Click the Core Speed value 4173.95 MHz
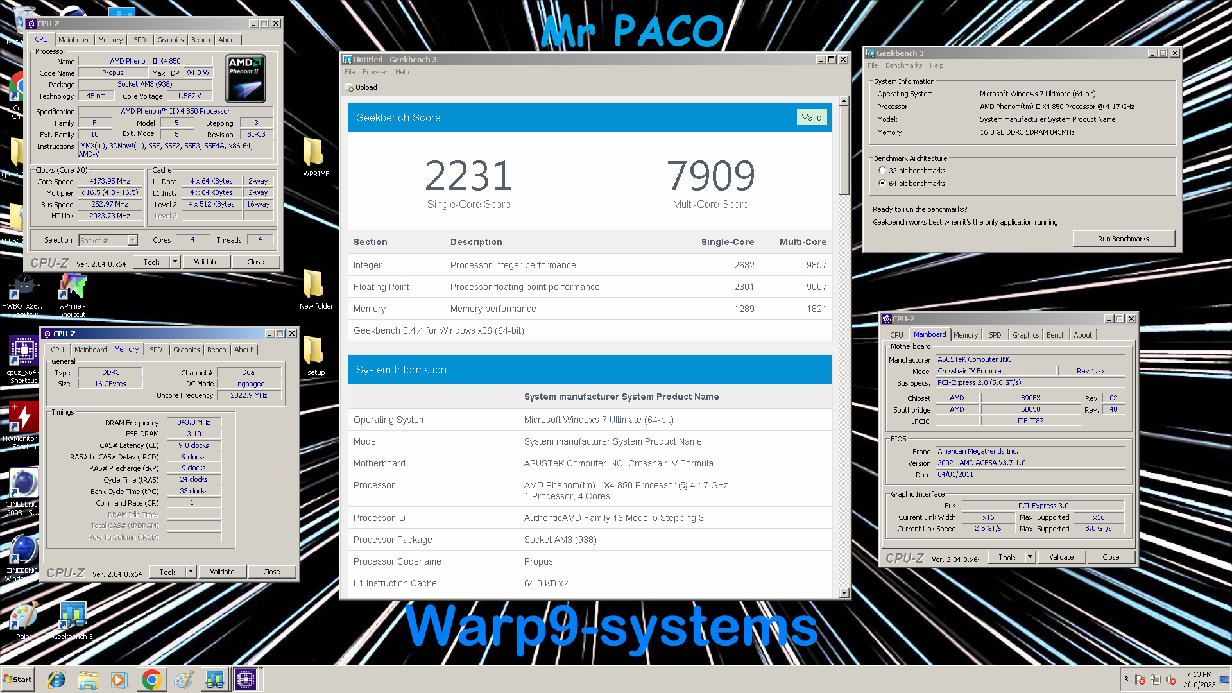 [x=110, y=182]
